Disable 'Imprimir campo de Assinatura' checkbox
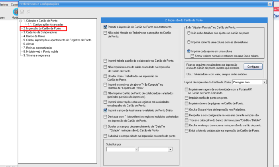Viewport: 279px width, 167px height. point(105,110)
